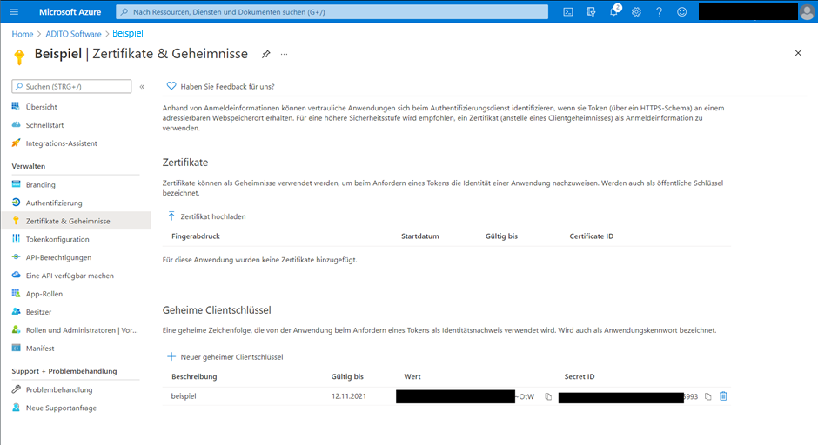Open the Azure portal hamburger menu
Screen dimensions: 818x445
(14, 11)
